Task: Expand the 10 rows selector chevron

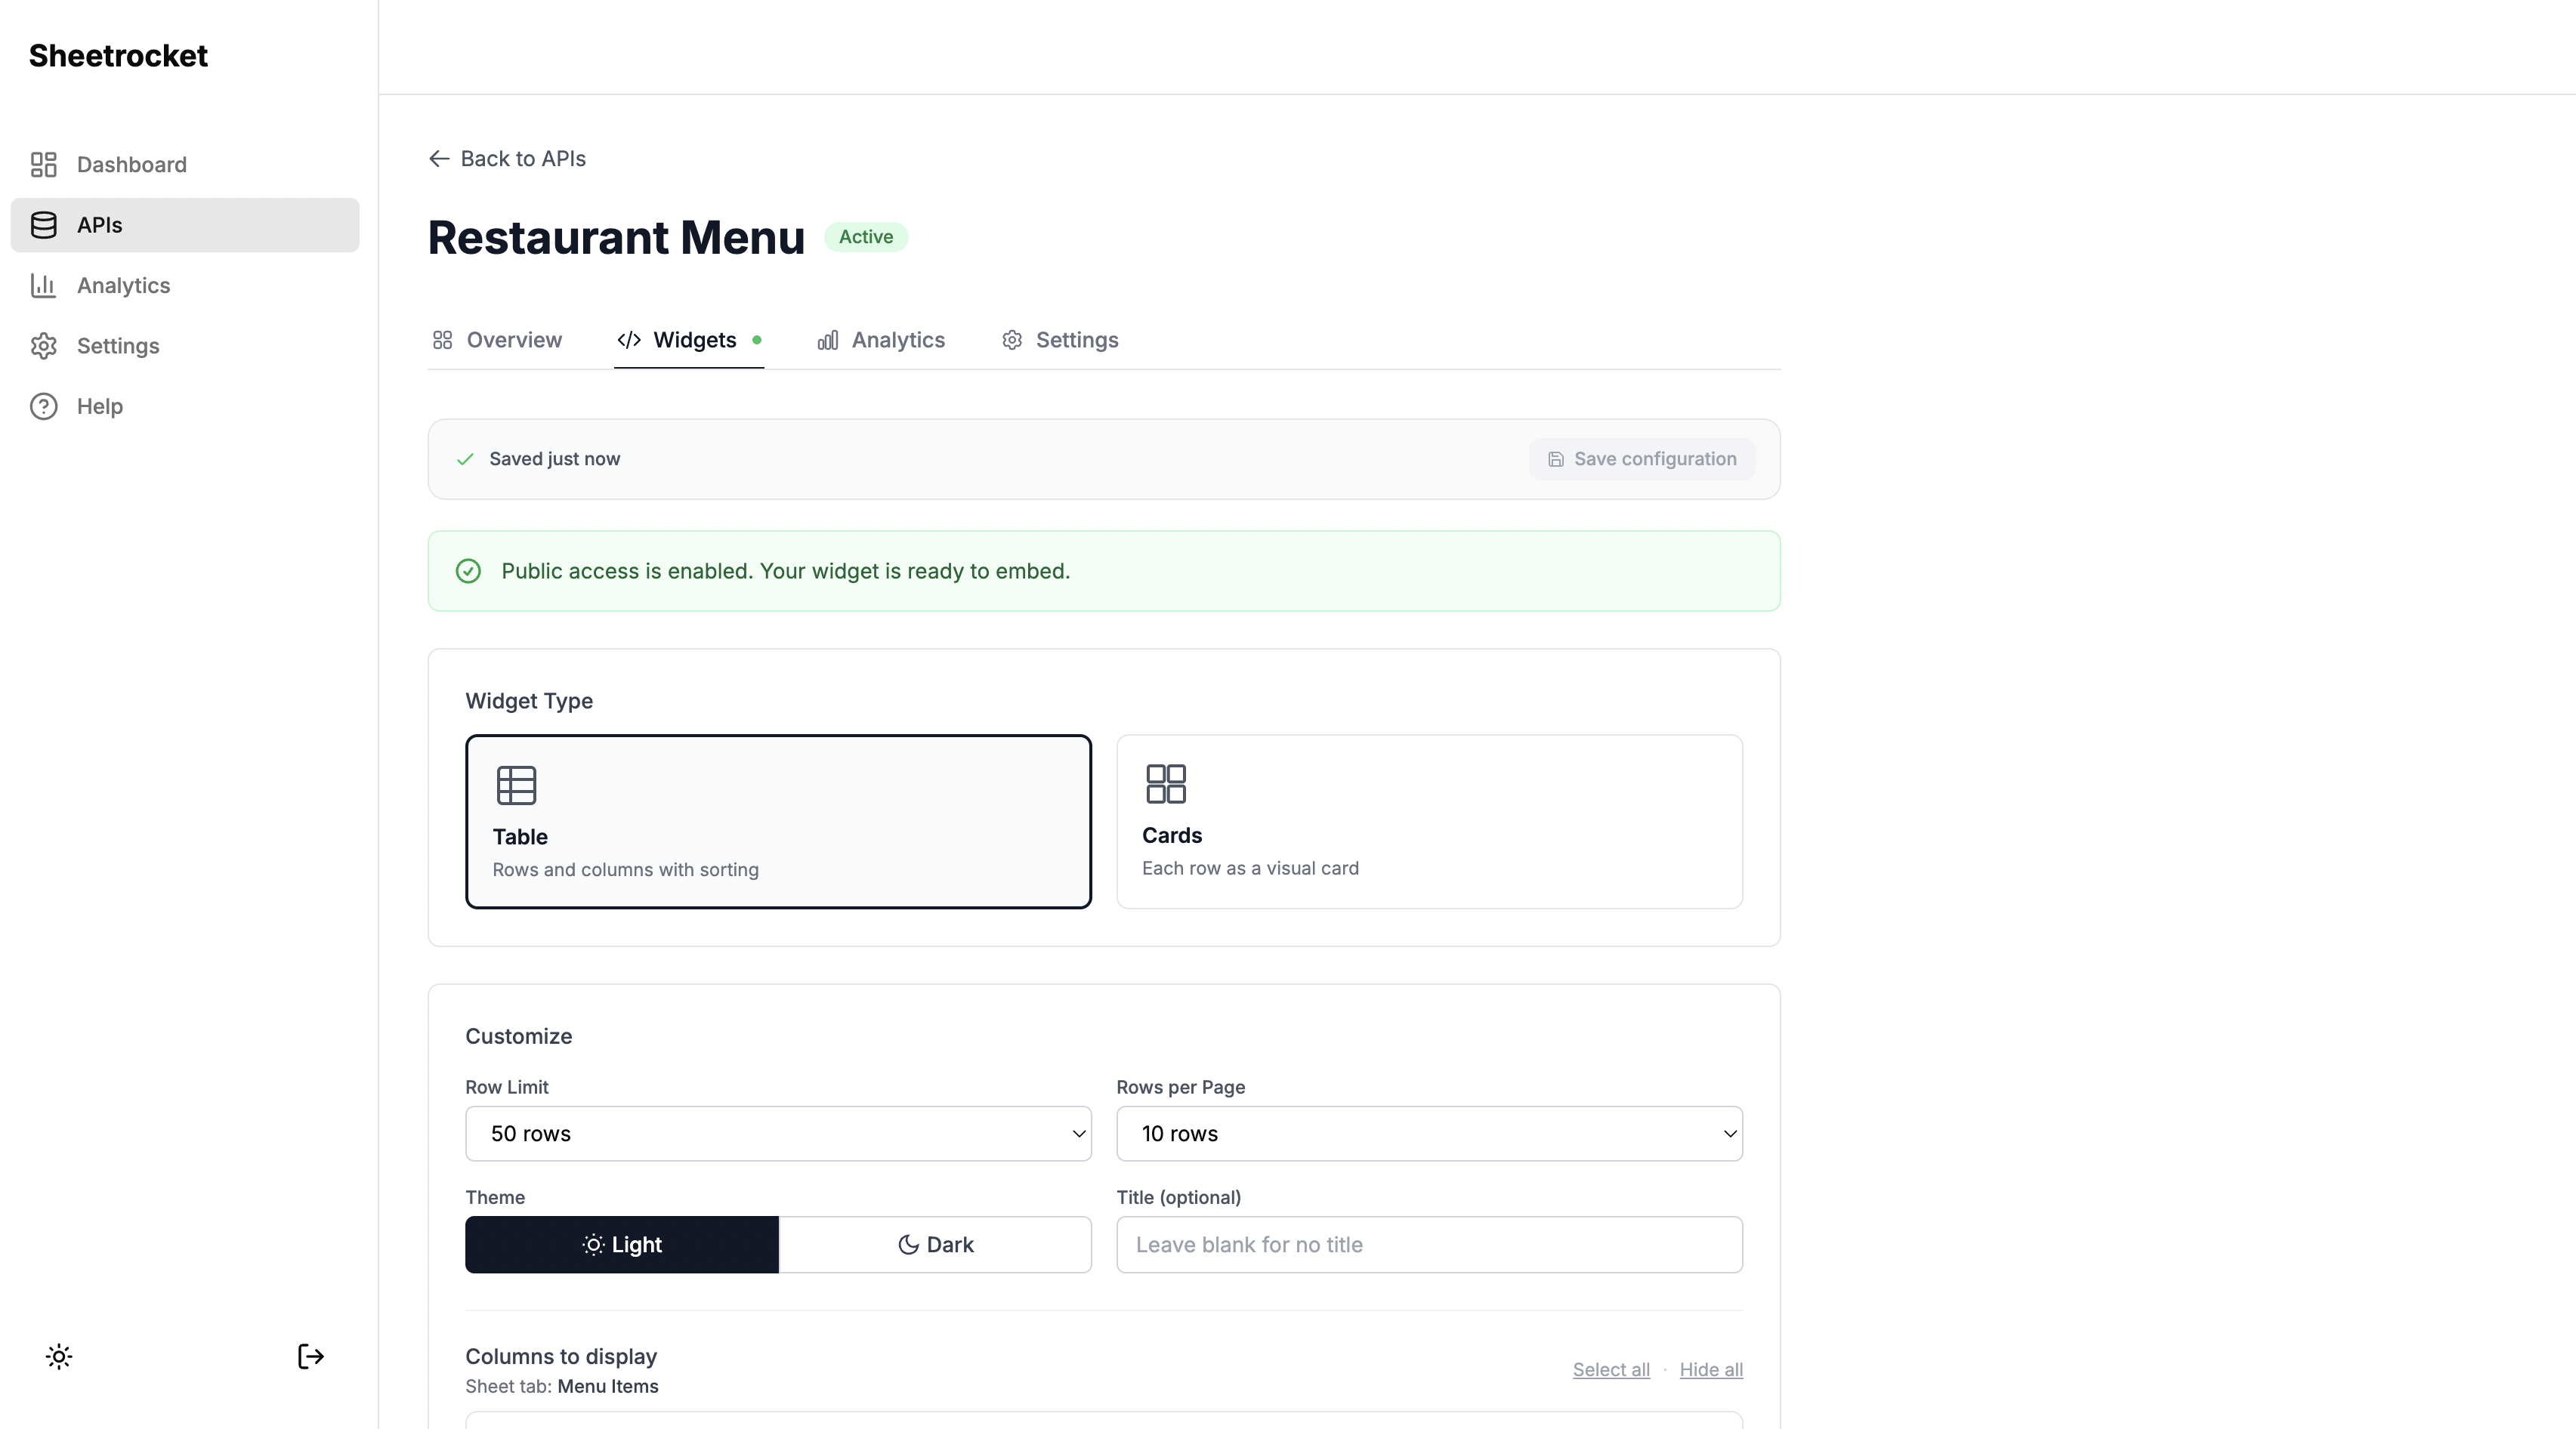Action: [x=1729, y=1134]
